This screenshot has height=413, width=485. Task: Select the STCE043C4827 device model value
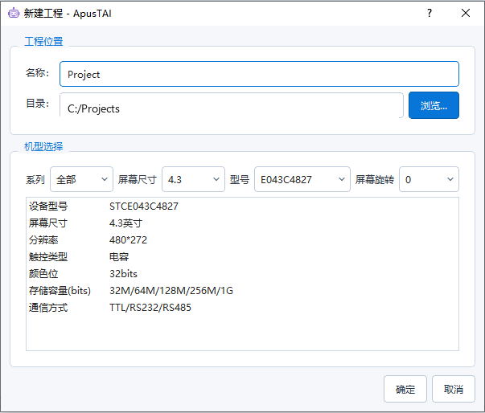pyautogui.click(x=144, y=206)
